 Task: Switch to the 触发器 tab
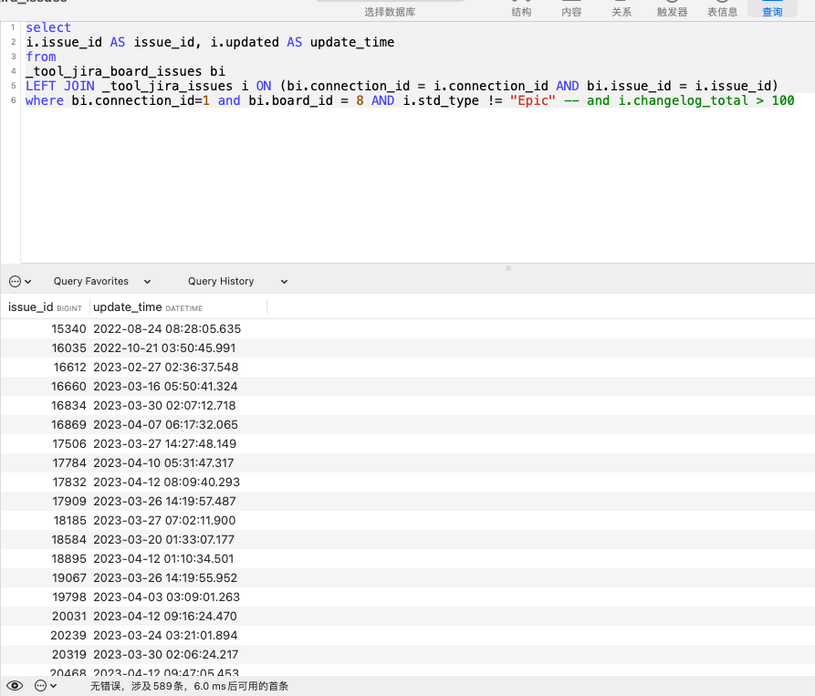(x=672, y=8)
